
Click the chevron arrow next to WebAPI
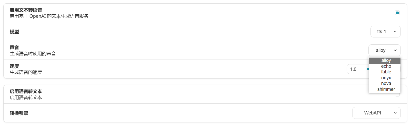(x=395, y=113)
